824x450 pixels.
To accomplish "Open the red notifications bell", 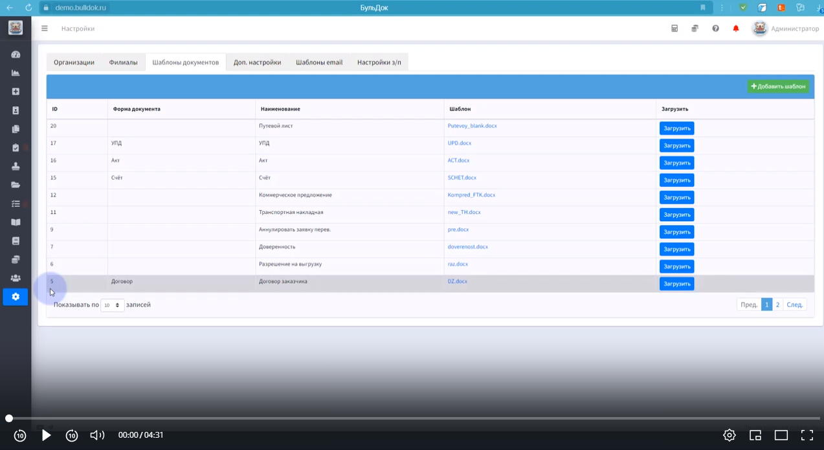I will click(x=736, y=28).
